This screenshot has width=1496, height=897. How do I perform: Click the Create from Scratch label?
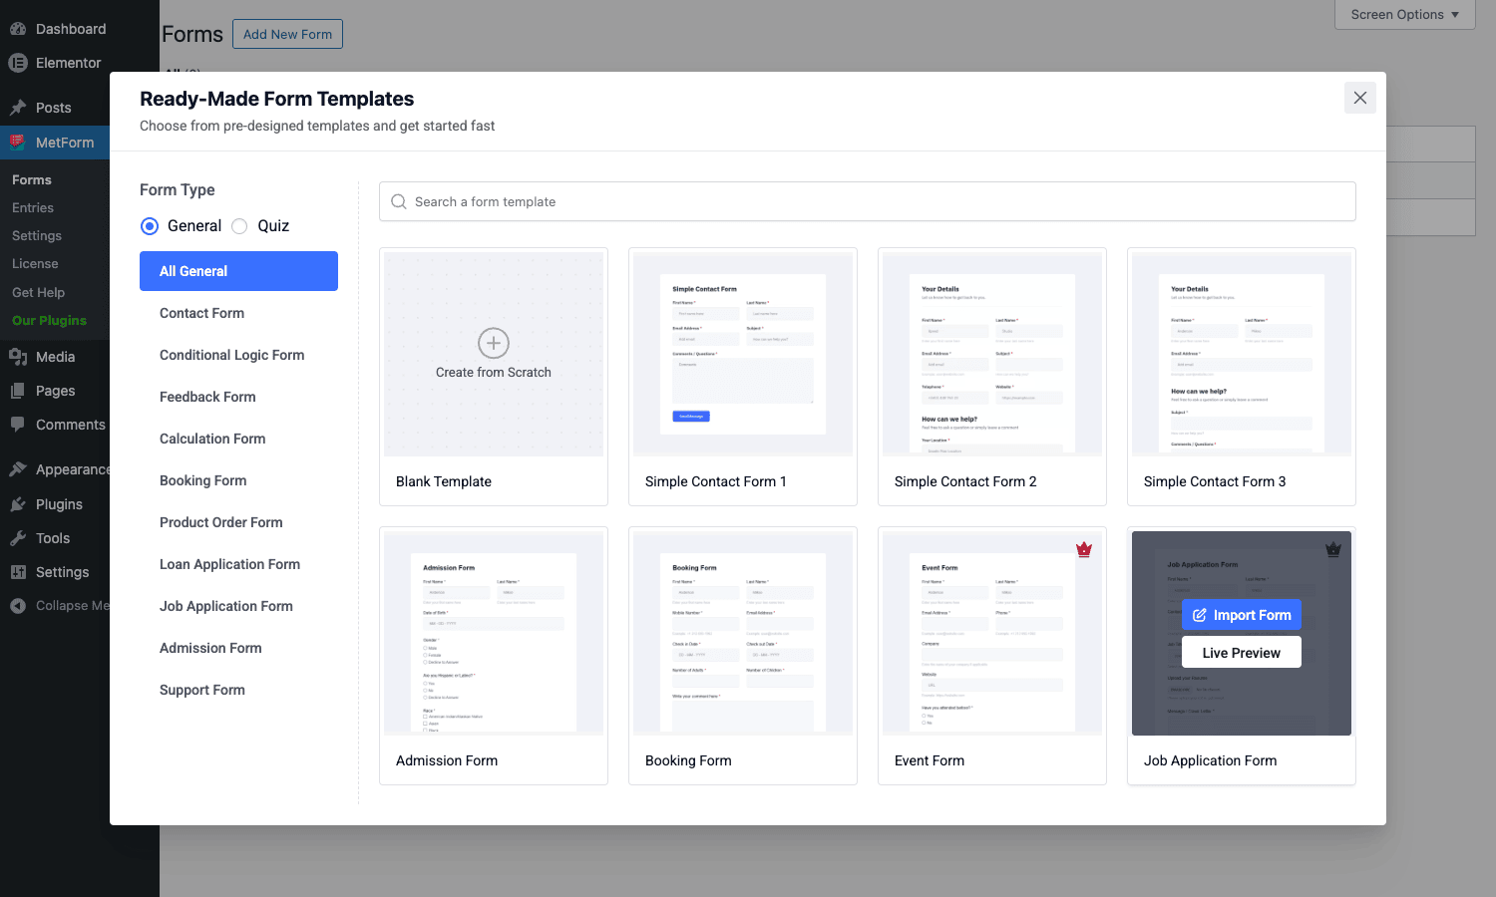point(494,373)
